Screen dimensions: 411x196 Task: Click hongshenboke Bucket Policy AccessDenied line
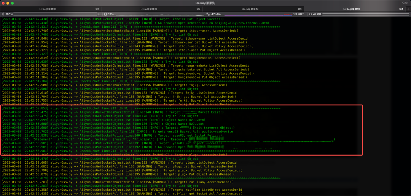point(127,73)
